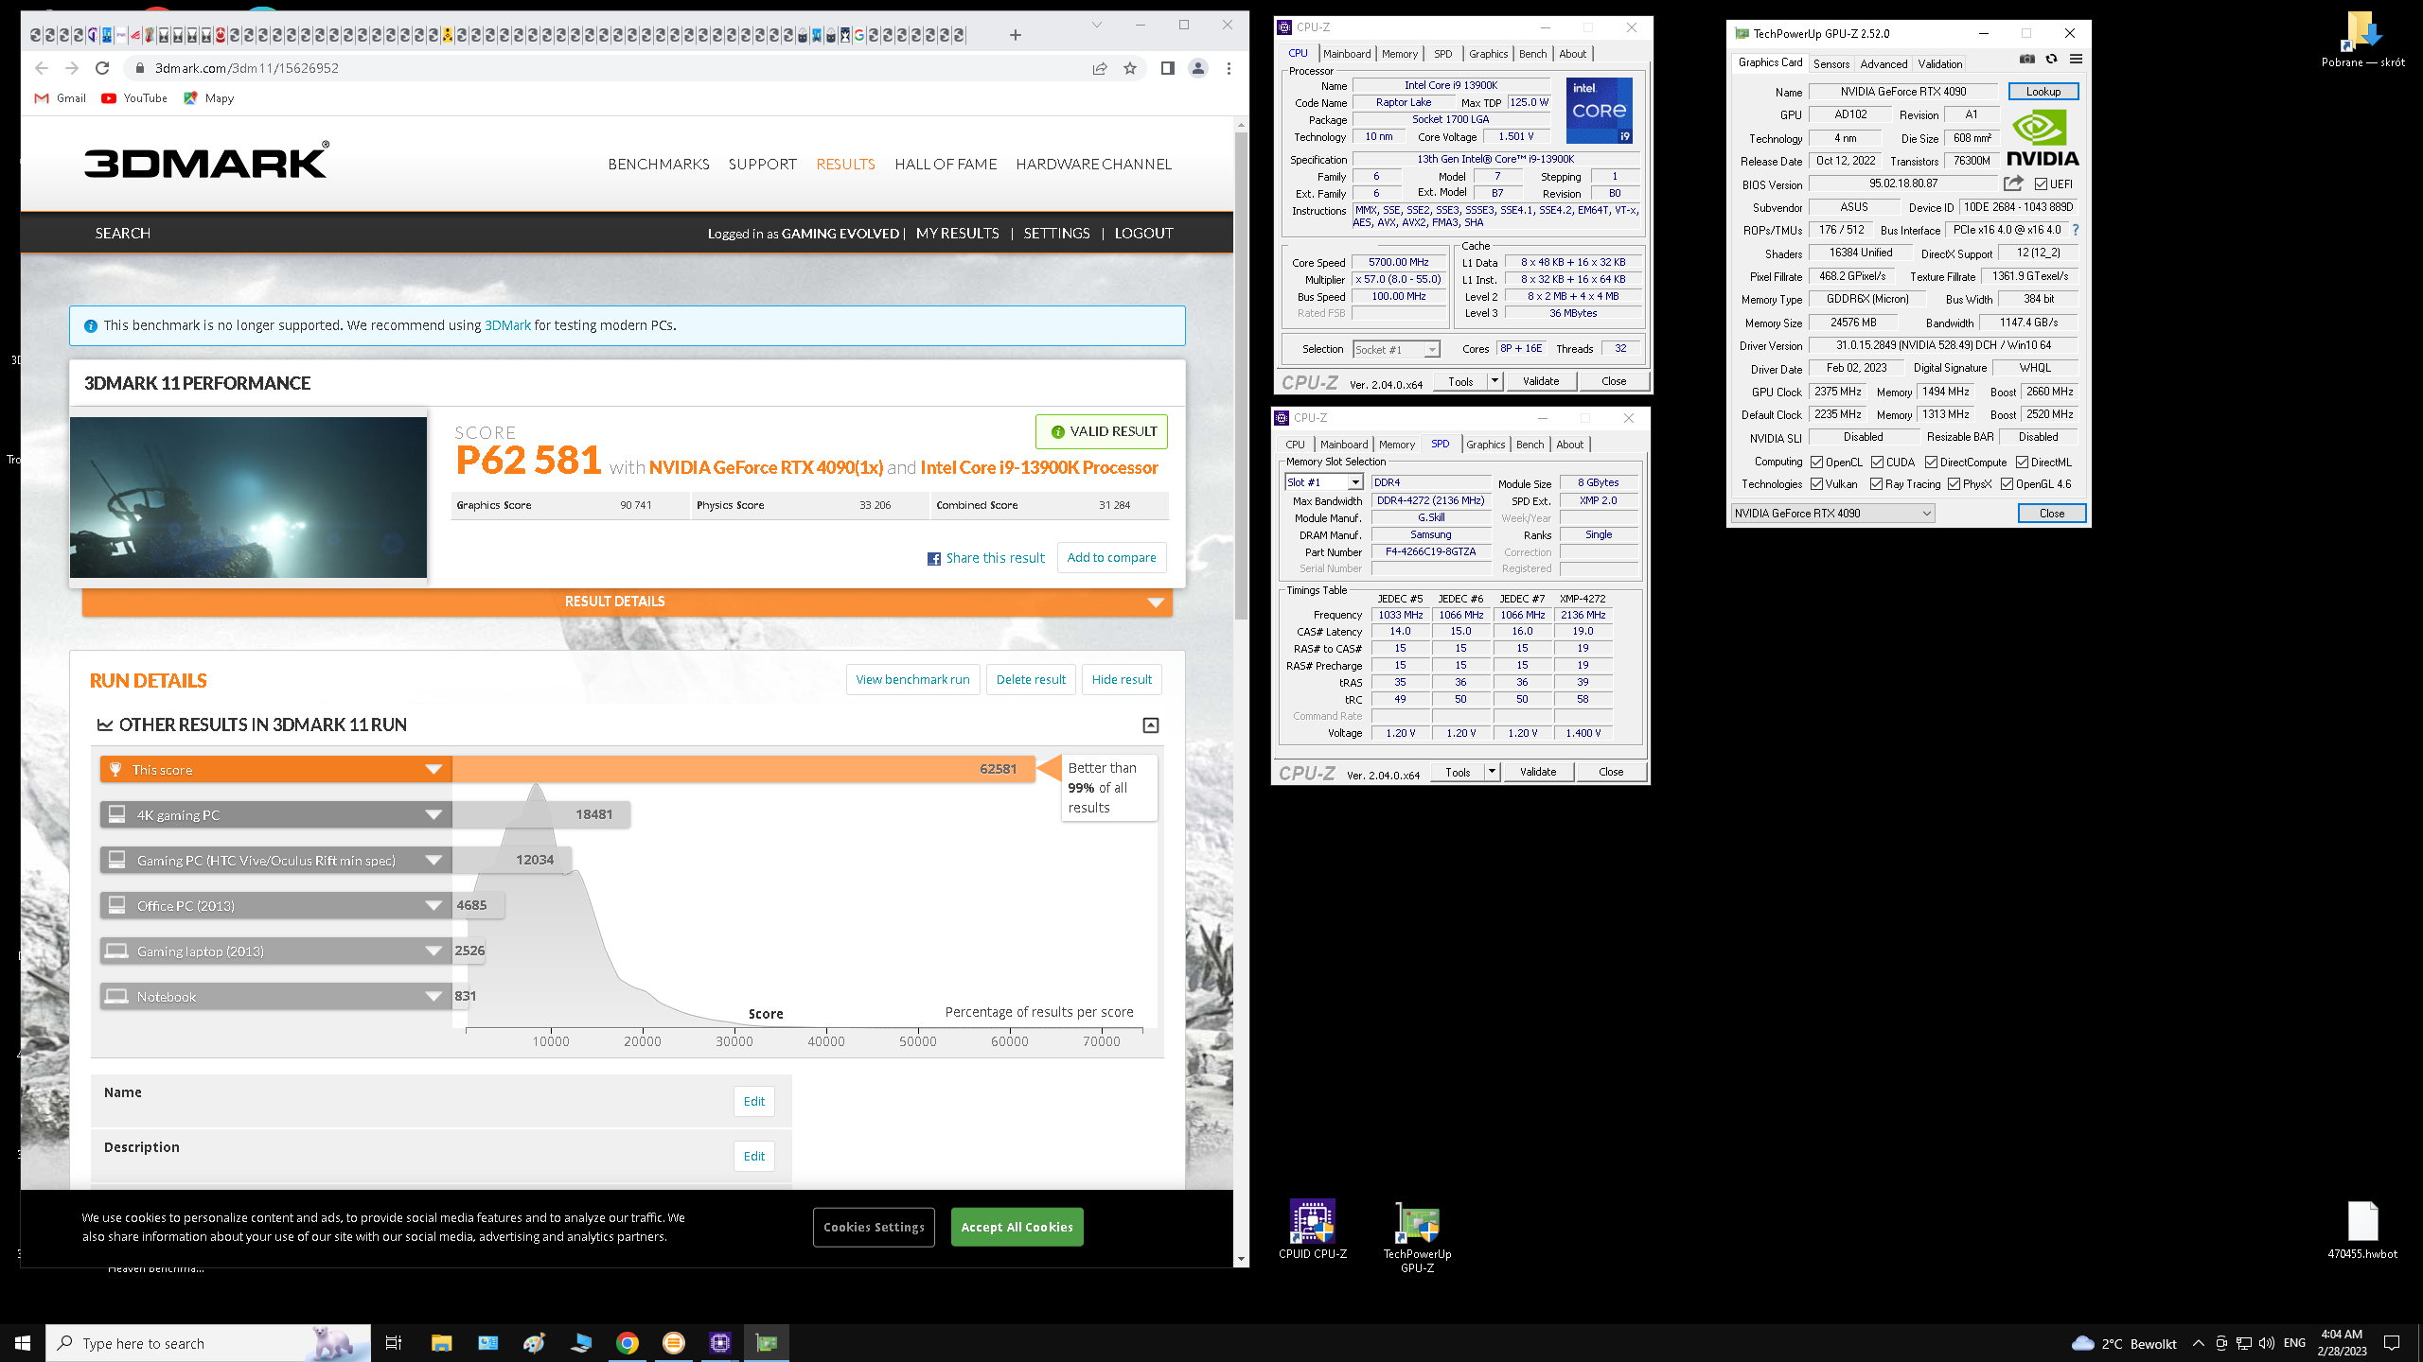Image resolution: width=2423 pixels, height=1362 pixels.
Task: Share this page icon in the address bar
Action: click(x=1100, y=68)
